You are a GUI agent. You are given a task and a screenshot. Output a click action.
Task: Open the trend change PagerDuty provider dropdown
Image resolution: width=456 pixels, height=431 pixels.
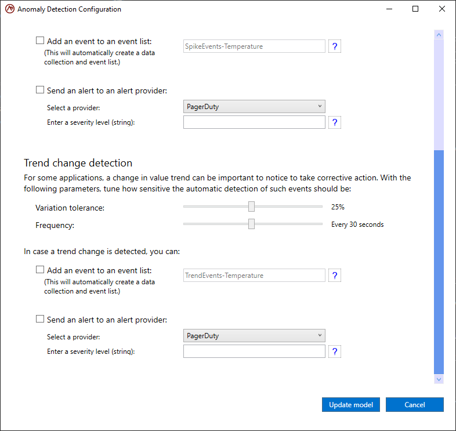(x=254, y=336)
